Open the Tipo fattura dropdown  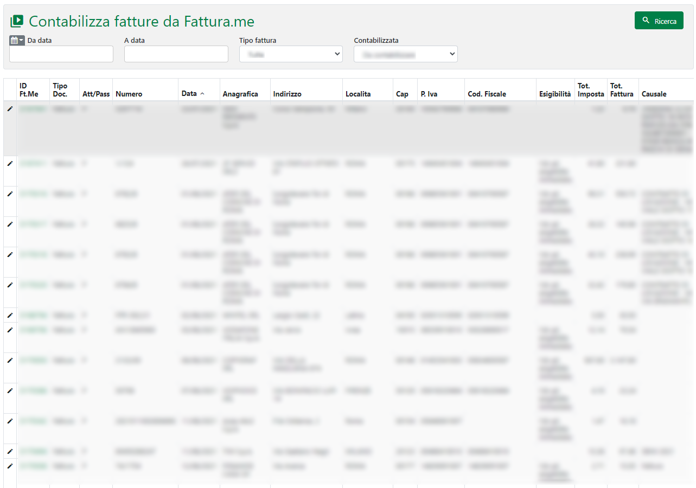(x=291, y=54)
